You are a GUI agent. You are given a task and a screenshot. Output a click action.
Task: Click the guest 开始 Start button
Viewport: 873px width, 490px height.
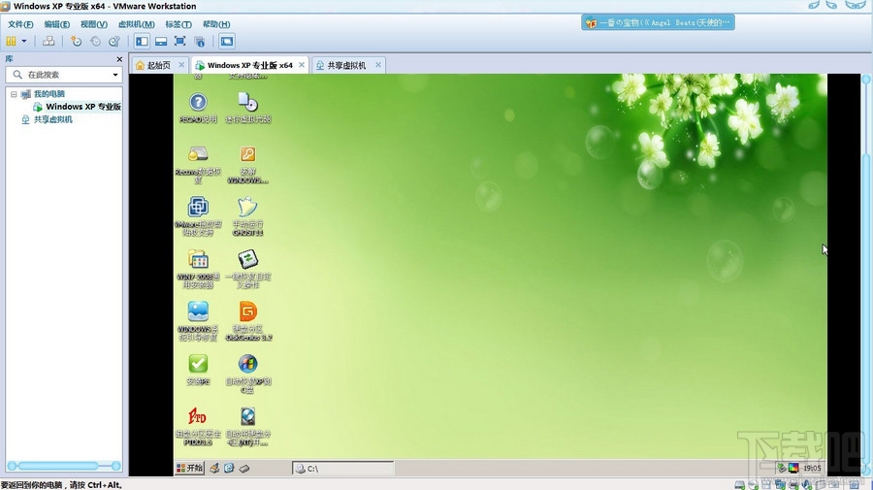pyautogui.click(x=190, y=469)
